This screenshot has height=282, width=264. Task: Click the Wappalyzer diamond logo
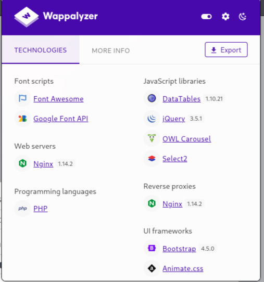27,17
